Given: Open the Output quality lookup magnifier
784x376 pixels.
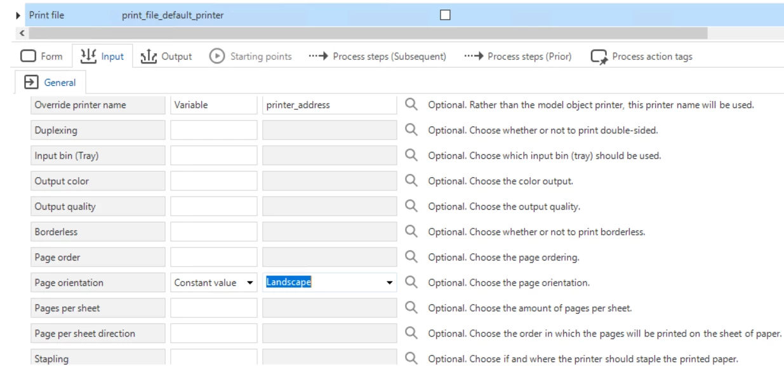Looking at the screenshot, I should tap(411, 206).
